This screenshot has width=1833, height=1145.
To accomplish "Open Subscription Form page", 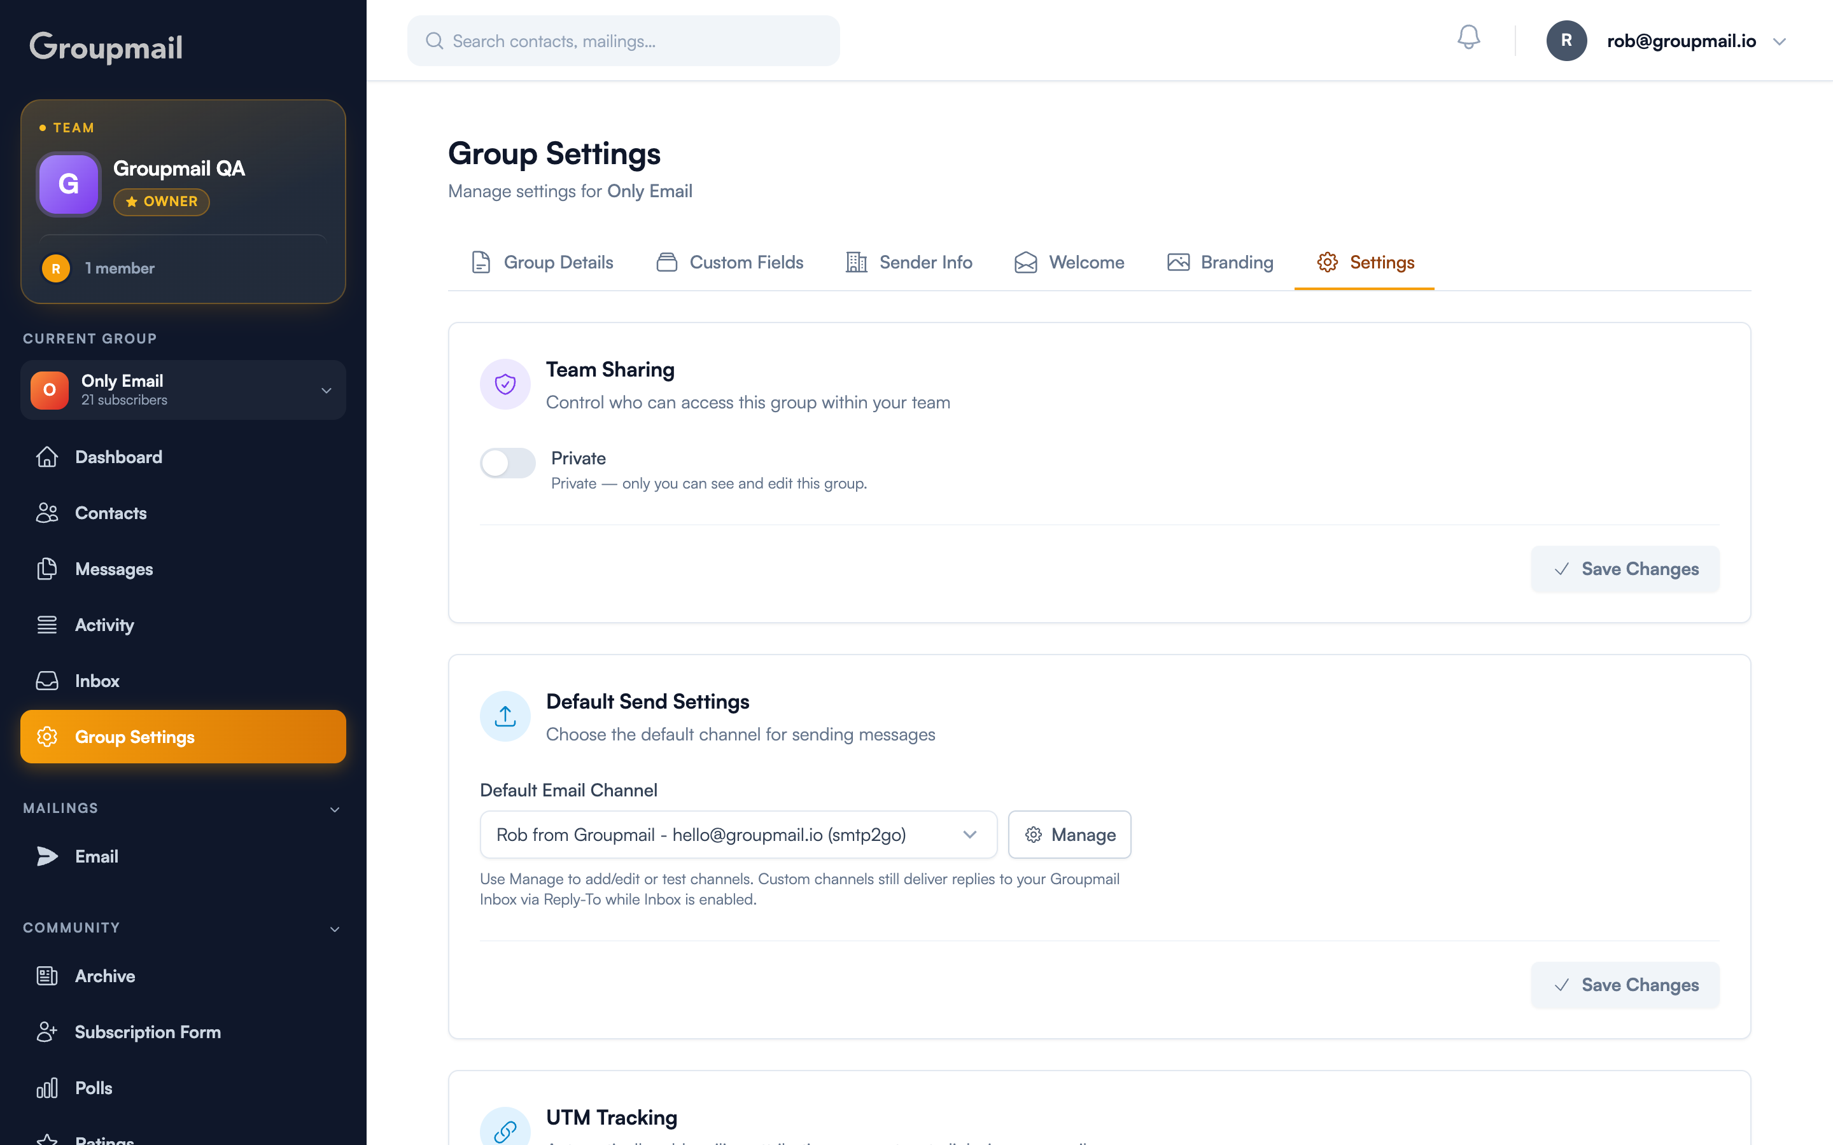I will click(183, 1032).
